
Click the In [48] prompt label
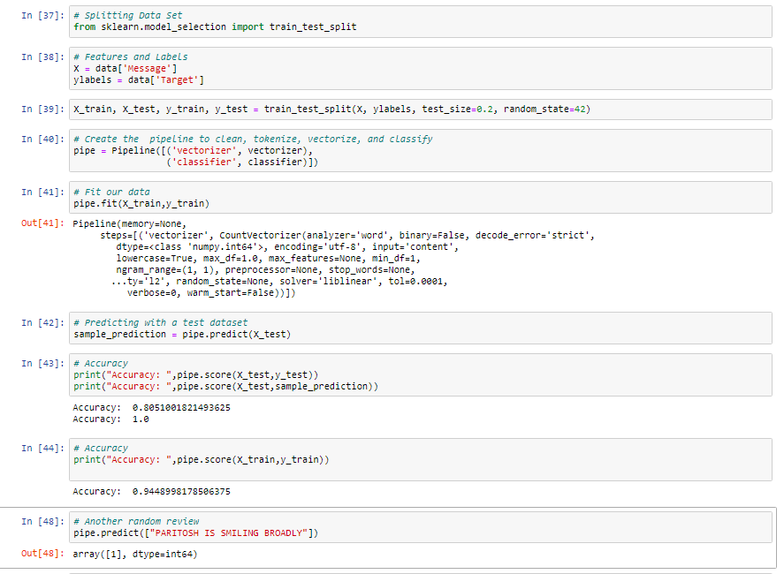pos(42,522)
